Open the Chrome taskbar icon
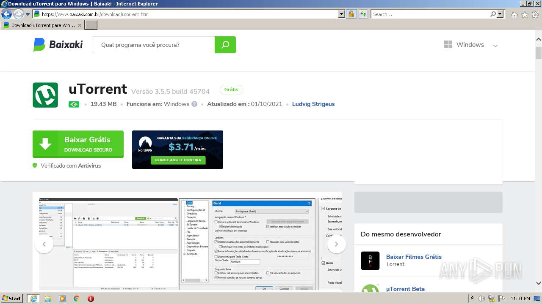The width and height of the screenshot is (542, 304). 77,299
